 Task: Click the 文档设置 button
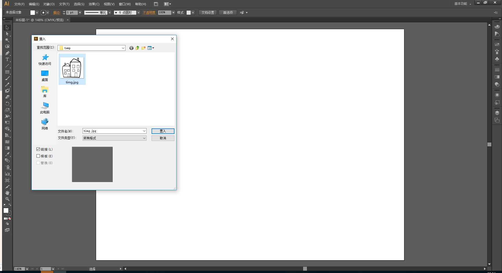pyautogui.click(x=208, y=12)
